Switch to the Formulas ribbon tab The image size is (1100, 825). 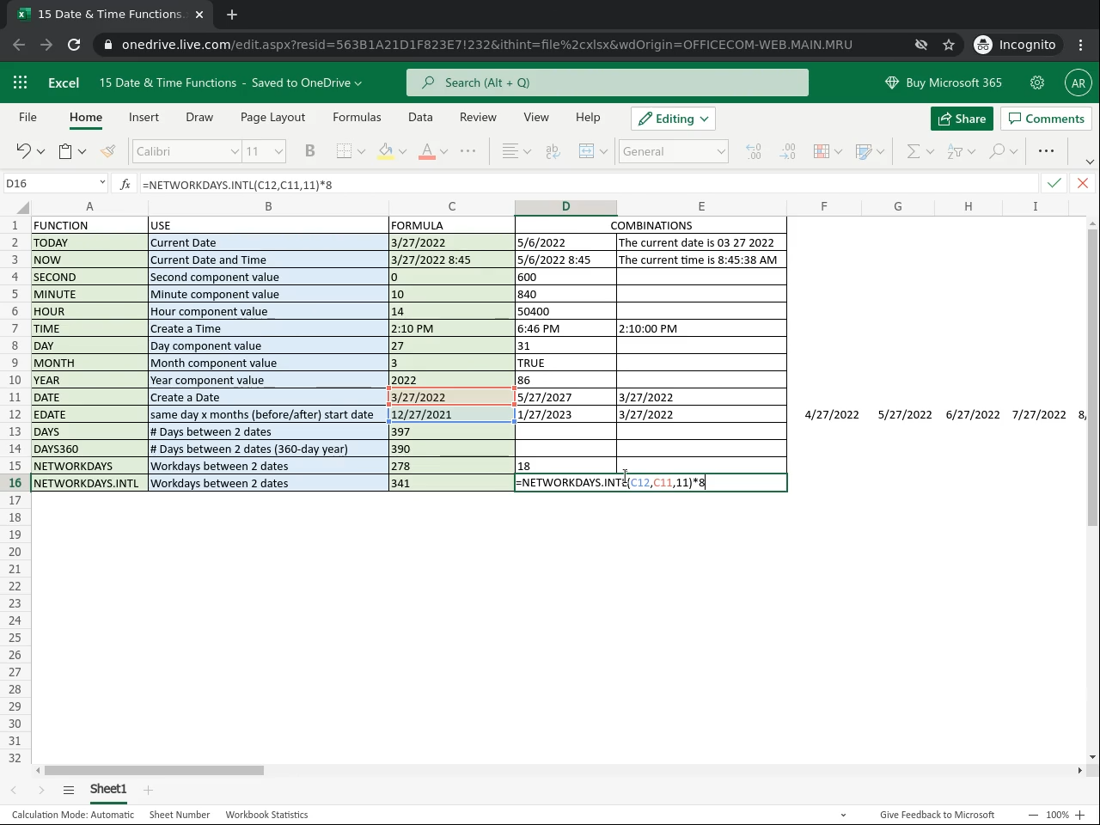[357, 117]
